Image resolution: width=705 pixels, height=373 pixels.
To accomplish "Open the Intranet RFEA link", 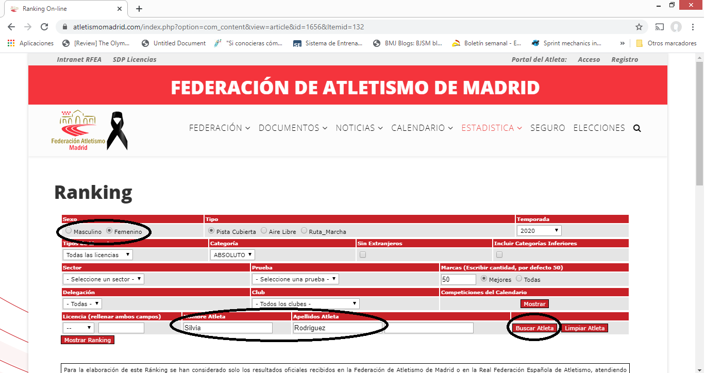I will click(x=79, y=59).
